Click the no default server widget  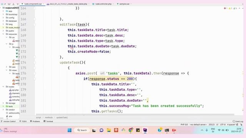(198, 125)
